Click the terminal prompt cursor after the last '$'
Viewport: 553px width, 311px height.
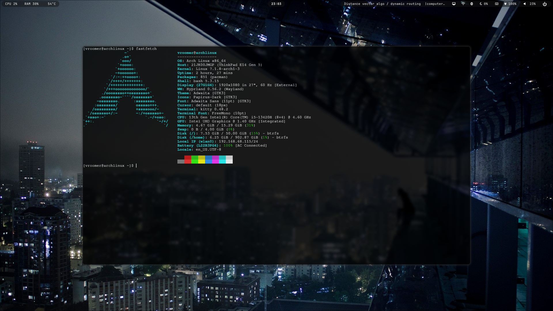pyautogui.click(x=137, y=166)
